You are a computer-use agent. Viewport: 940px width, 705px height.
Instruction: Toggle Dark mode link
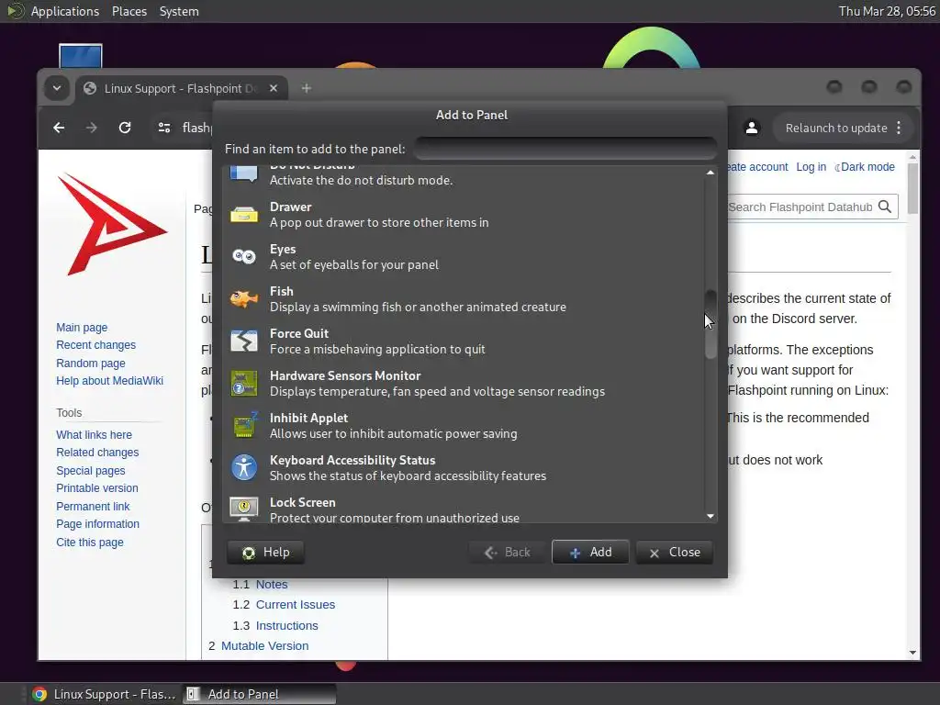click(x=865, y=167)
